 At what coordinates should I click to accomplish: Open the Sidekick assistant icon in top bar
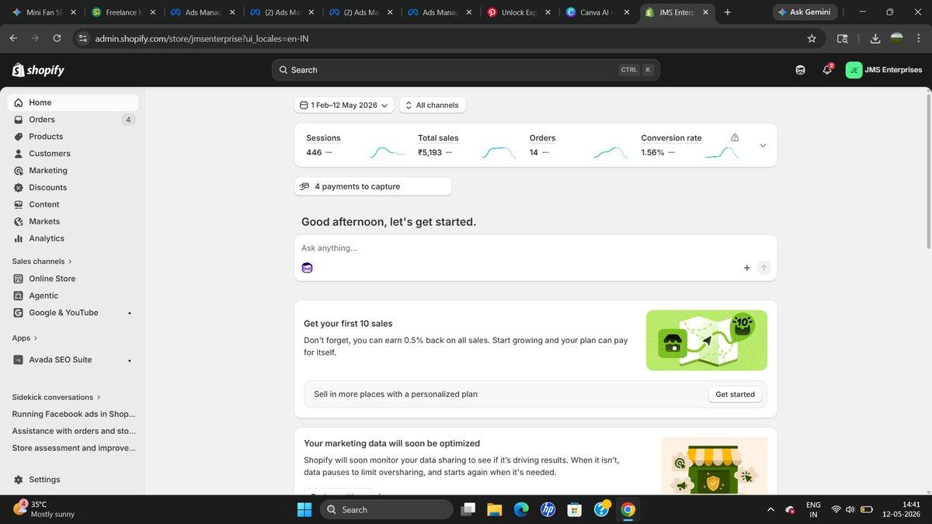[x=800, y=70]
